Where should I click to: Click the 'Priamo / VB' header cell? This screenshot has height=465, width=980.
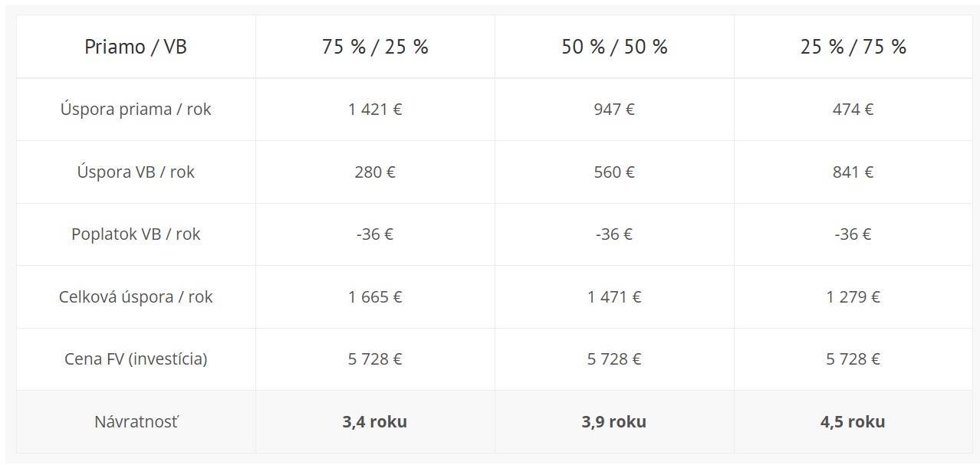tap(136, 47)
